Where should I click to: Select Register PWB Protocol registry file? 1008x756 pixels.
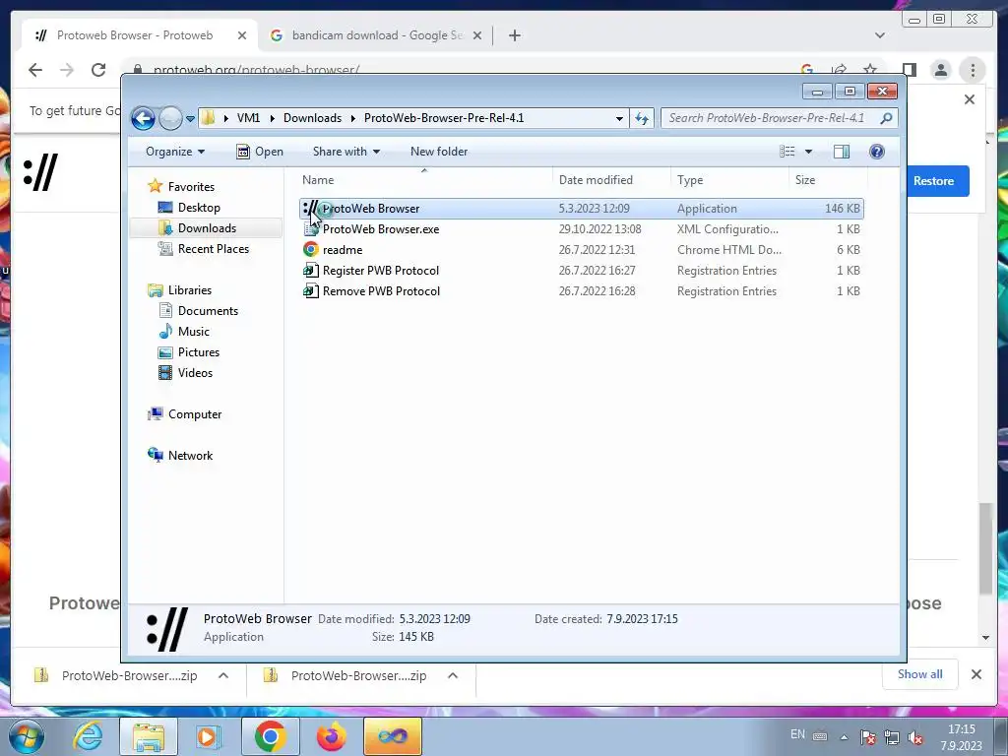(x=582, y=271)
